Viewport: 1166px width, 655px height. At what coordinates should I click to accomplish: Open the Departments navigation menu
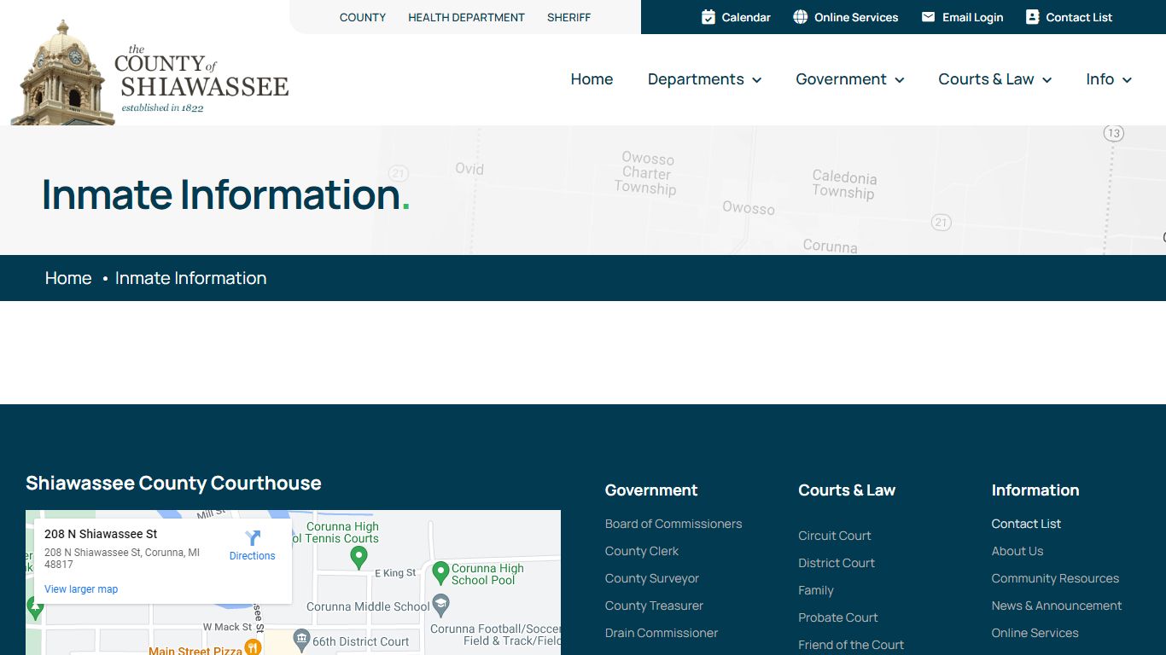(x=704, y=79)
